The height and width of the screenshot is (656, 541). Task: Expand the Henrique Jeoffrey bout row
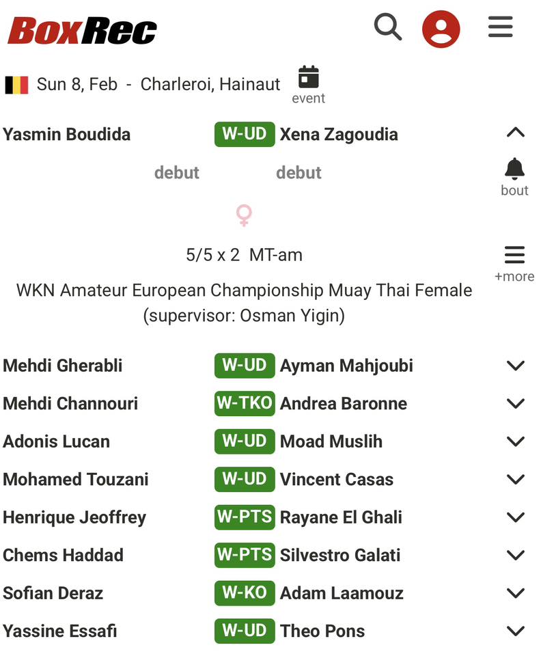pos(516,517)
